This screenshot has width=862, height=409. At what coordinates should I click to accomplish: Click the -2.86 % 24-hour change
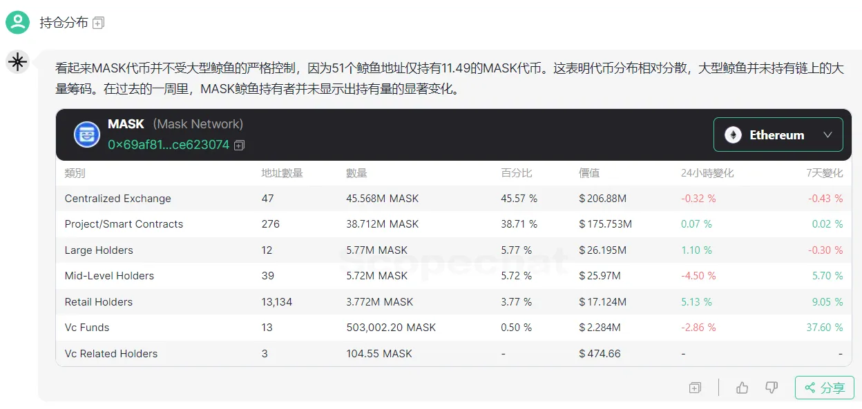(x=698, y=328)
